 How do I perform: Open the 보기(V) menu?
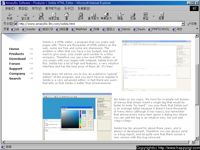(37, 8)
